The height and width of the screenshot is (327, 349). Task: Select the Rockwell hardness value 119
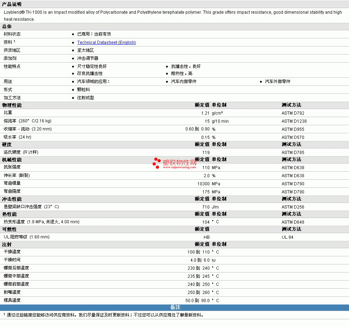click(x=206, y=153)
